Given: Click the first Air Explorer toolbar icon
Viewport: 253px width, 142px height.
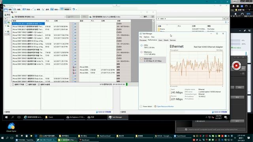Looking at the screenshot, I should 6,9.
